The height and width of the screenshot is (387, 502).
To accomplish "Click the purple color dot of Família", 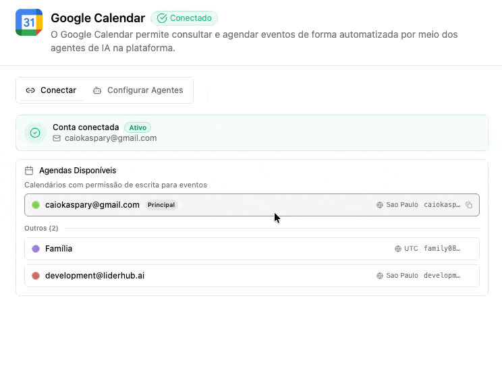I will [36, 249].
